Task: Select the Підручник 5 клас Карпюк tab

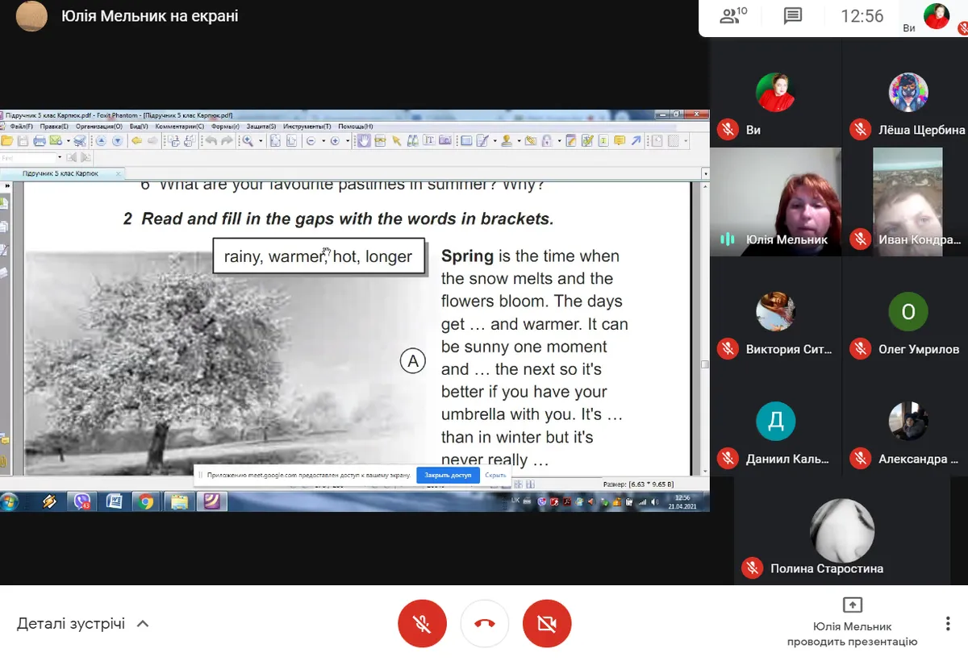Action: coord(60,173)
